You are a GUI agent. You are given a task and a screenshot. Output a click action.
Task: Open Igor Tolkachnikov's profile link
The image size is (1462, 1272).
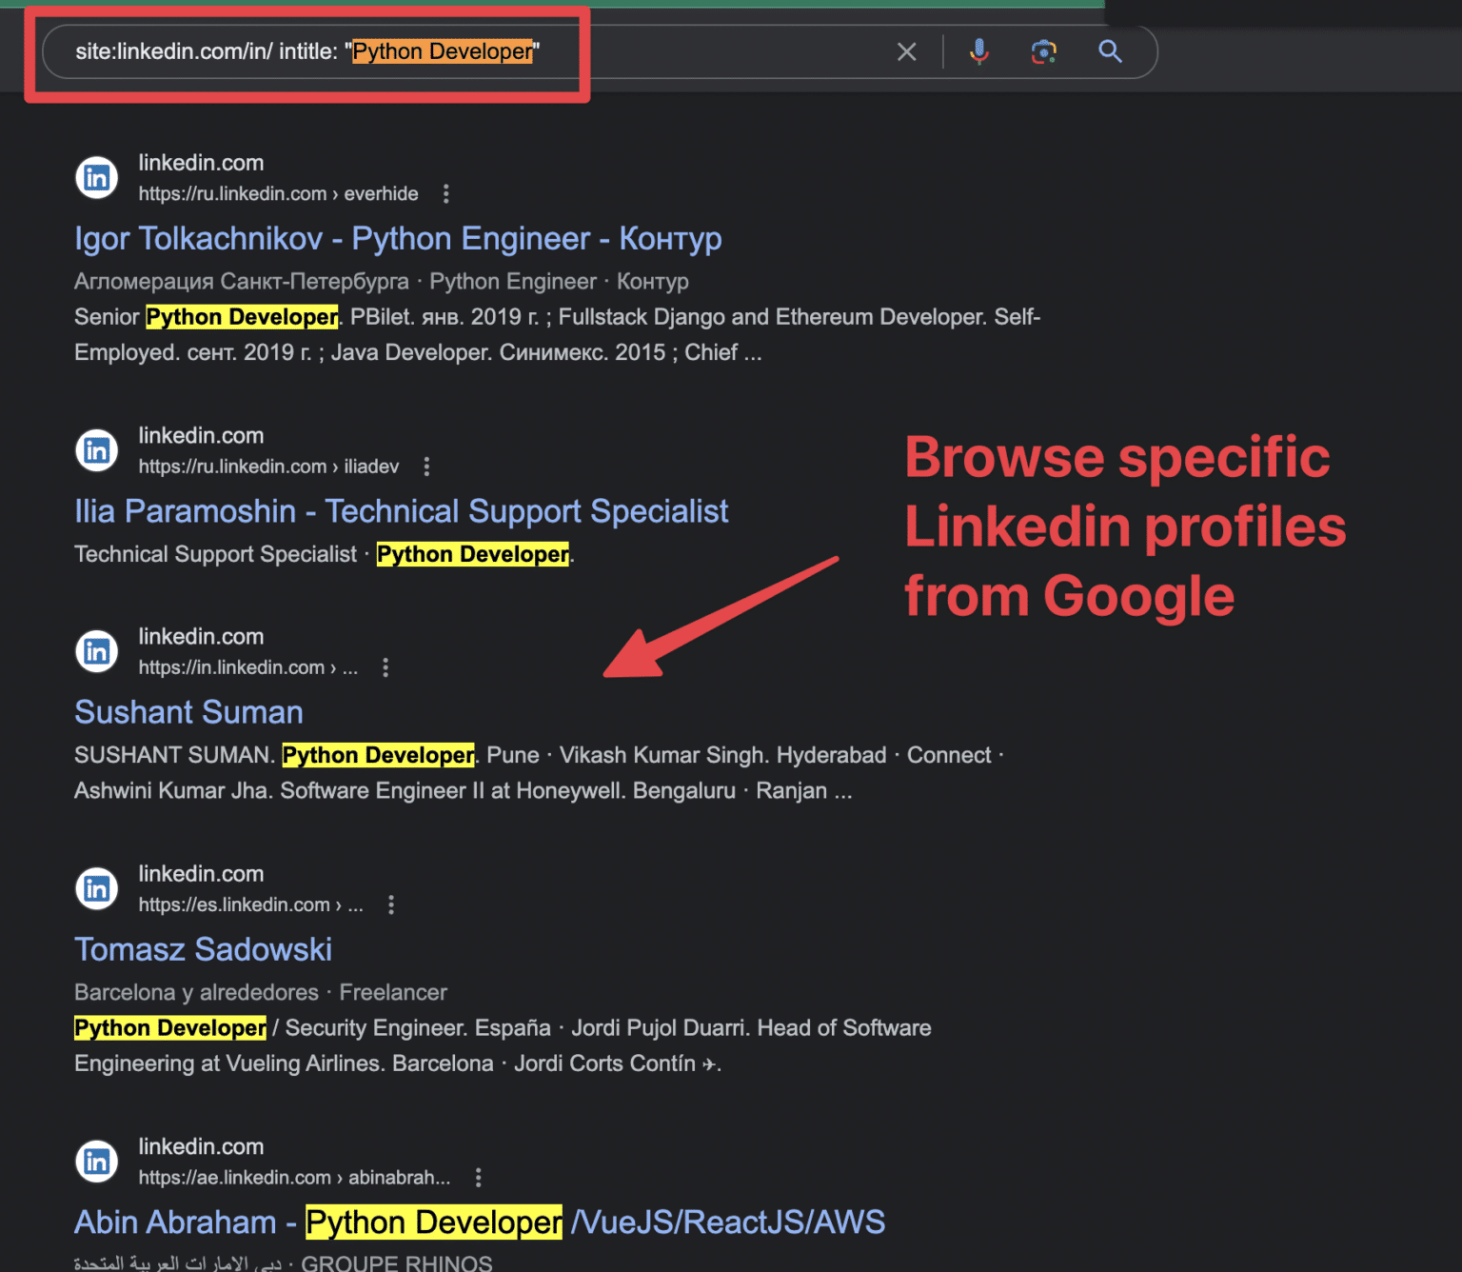pyautogui.click(x=398, y=238)
